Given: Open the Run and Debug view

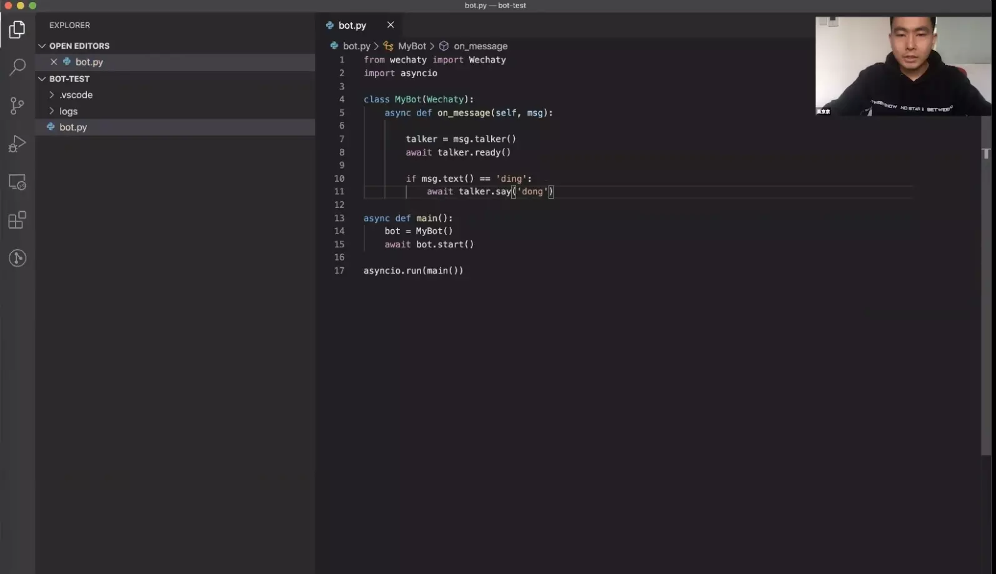Looking at the screenshot, I should pos(17,144).
